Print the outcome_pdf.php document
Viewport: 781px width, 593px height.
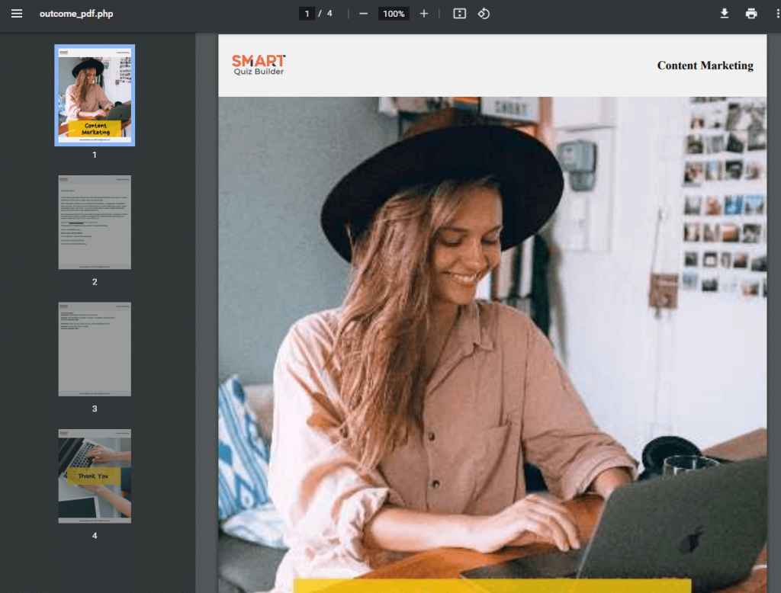click(751, 13)
